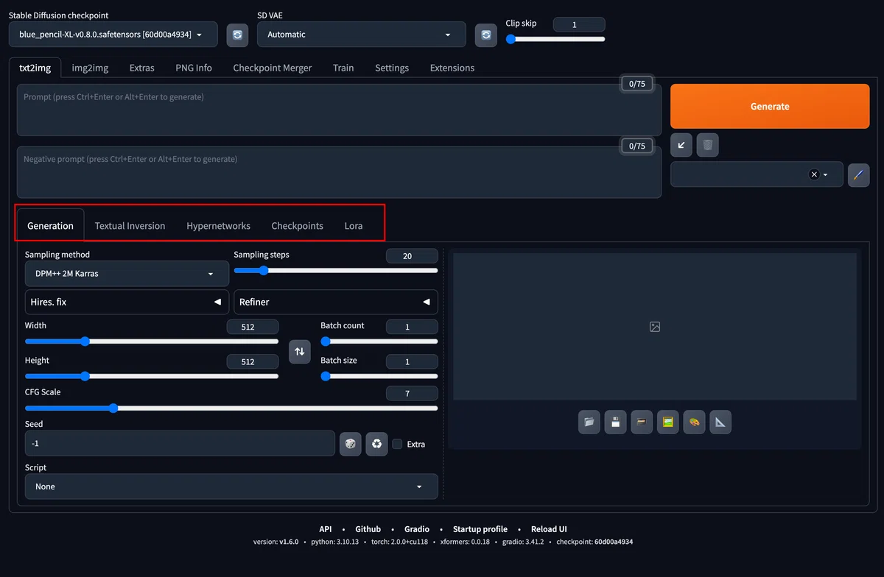Open the Settings tab

tap(392, 68)
